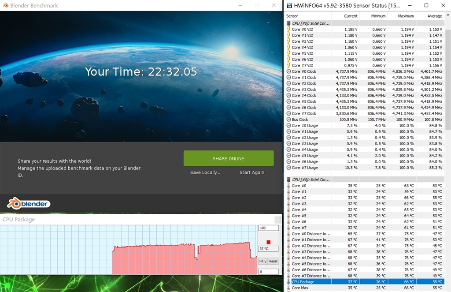Click icon for Core #7 Usage

tap(288, 168)
